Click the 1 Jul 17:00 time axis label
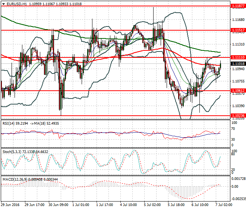Image resolution: width=246 pixels, height=209 pixels. tap(104, 205)
